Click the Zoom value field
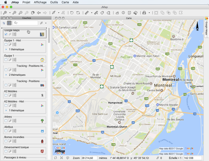The height and width of the screenshot is (161, 209). (89, 158)
